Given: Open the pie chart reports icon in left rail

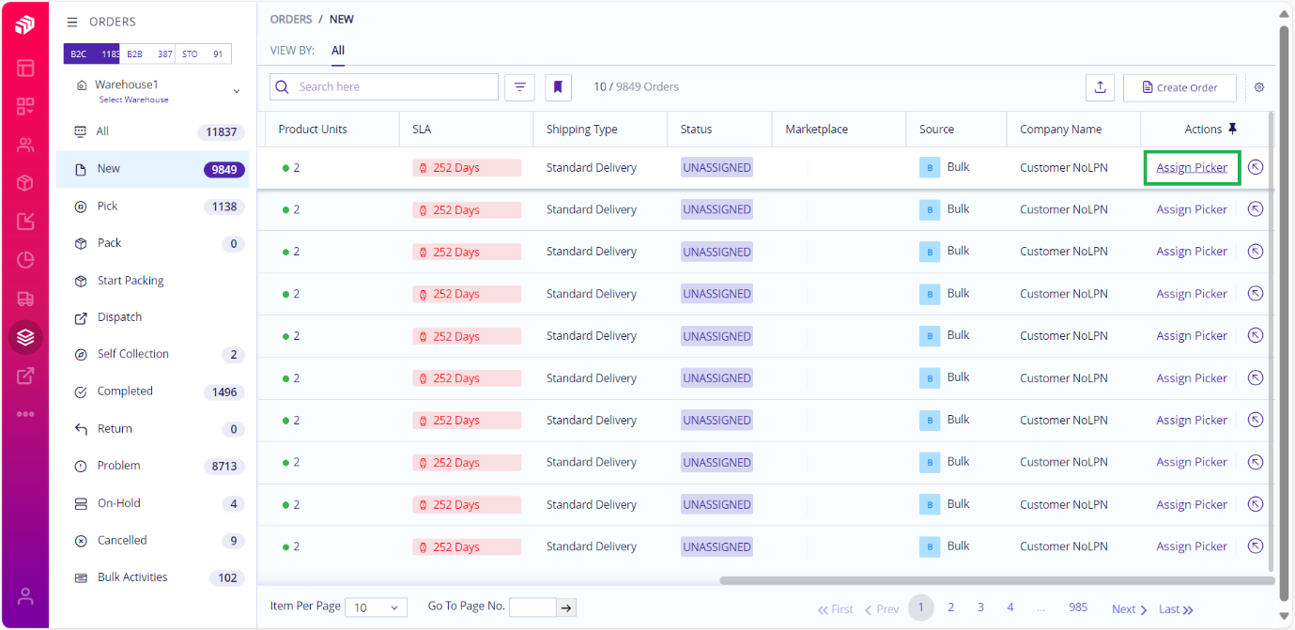Looking at the screenshot, I should (25, 260).
